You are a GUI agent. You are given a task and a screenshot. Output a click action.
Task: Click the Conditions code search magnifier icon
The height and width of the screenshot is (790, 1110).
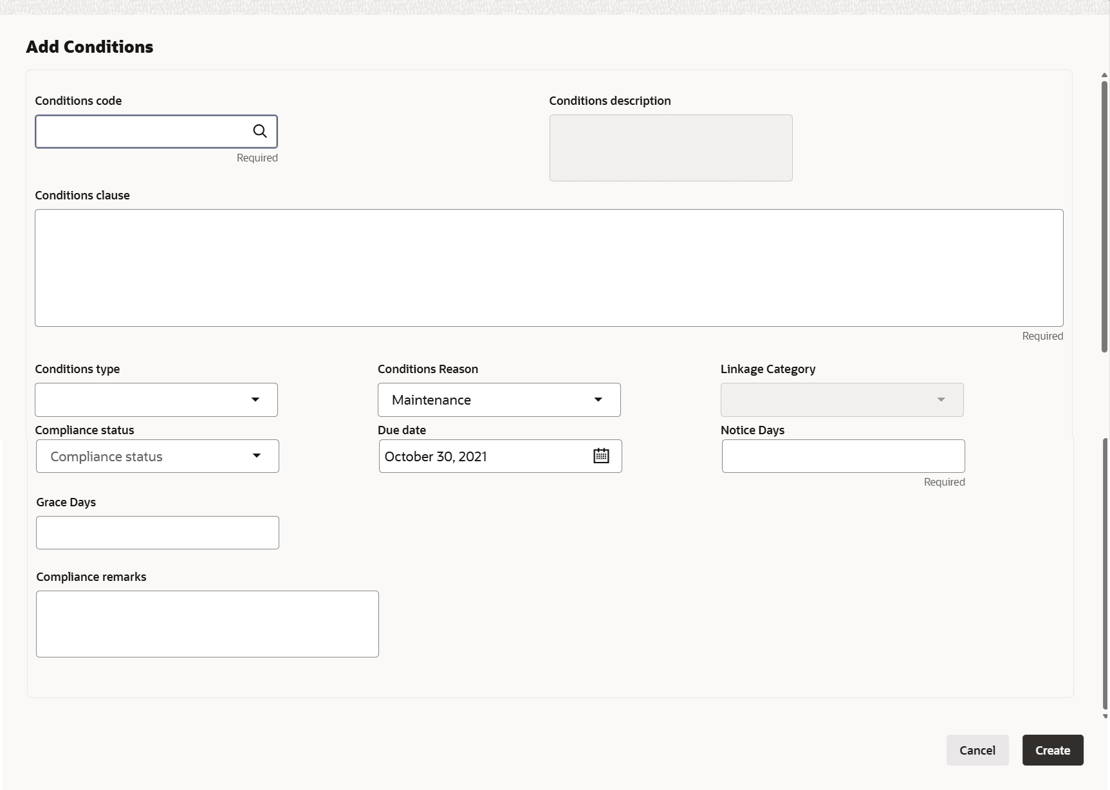point(260,131)
